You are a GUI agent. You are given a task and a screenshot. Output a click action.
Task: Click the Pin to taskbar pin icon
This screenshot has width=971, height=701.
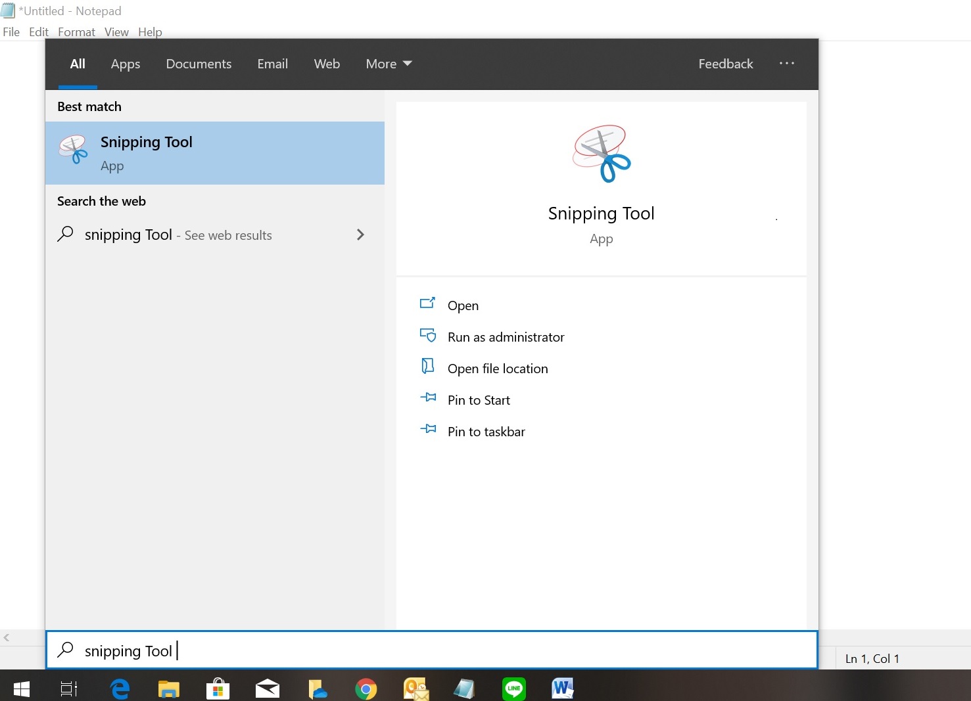pos(428,428)
